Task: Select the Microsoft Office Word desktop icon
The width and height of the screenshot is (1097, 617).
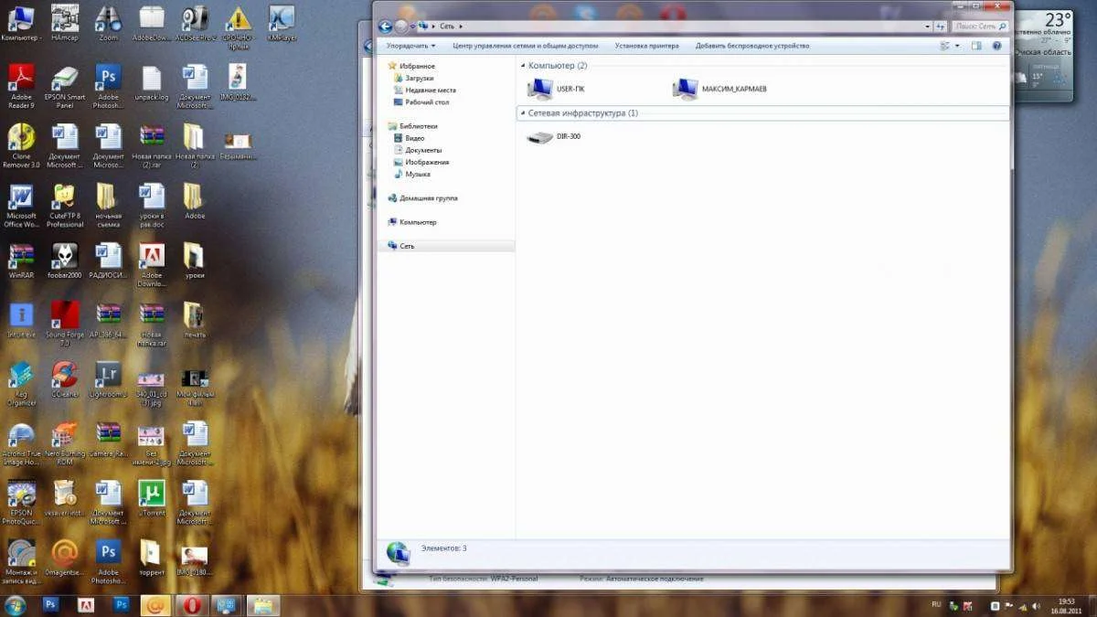Action: 21,206
